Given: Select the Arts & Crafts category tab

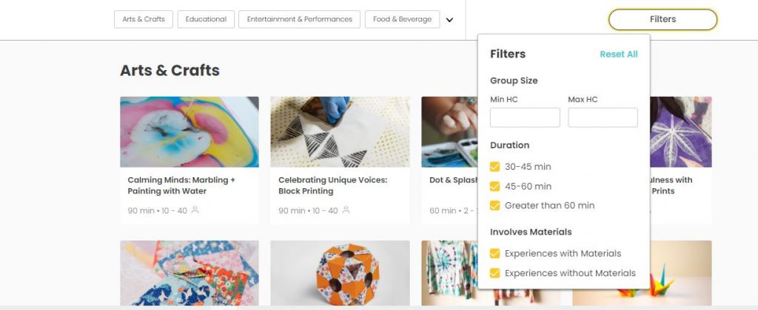Looking at the screenshot, I should (x=144, y=19).
